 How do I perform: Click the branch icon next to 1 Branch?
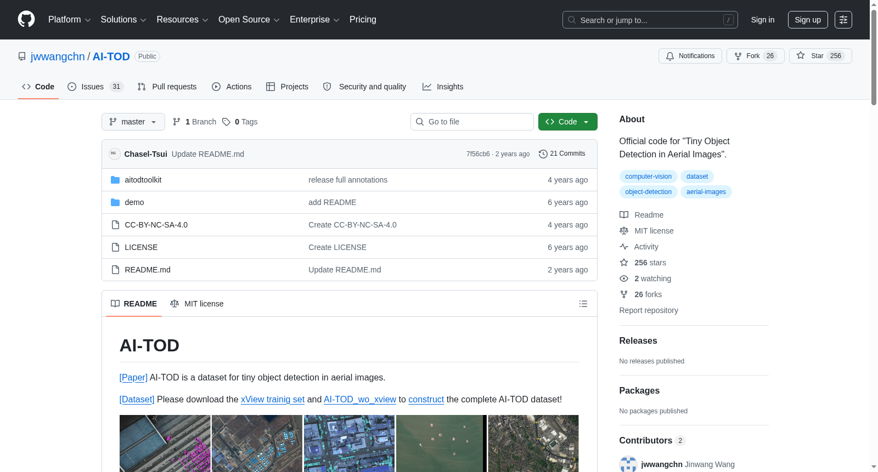point(177,122)
